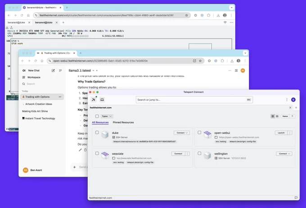Image resolution: width=306 pixels, height=208 pixels.
Task: Open three-dot menu in Teleport Connect top bar
Action: point(287,100)
